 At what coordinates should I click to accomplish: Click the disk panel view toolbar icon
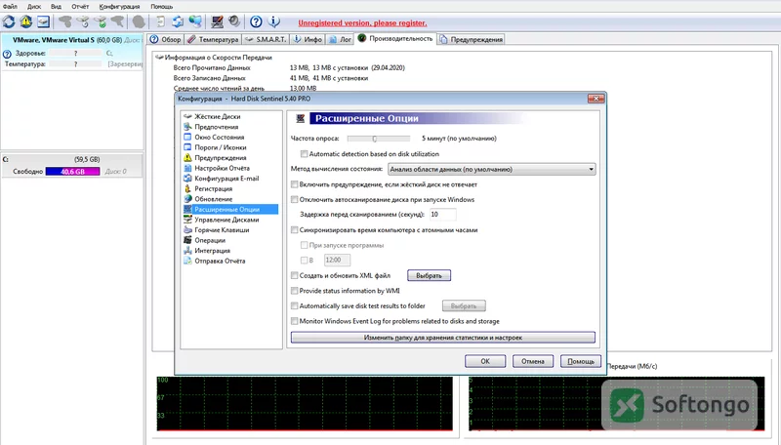(43, 21)
